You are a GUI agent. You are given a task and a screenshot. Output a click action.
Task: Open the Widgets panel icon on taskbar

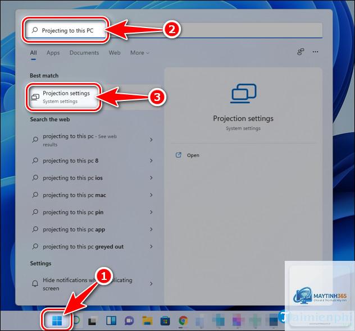pyautogui.click(x=111, y=320)
